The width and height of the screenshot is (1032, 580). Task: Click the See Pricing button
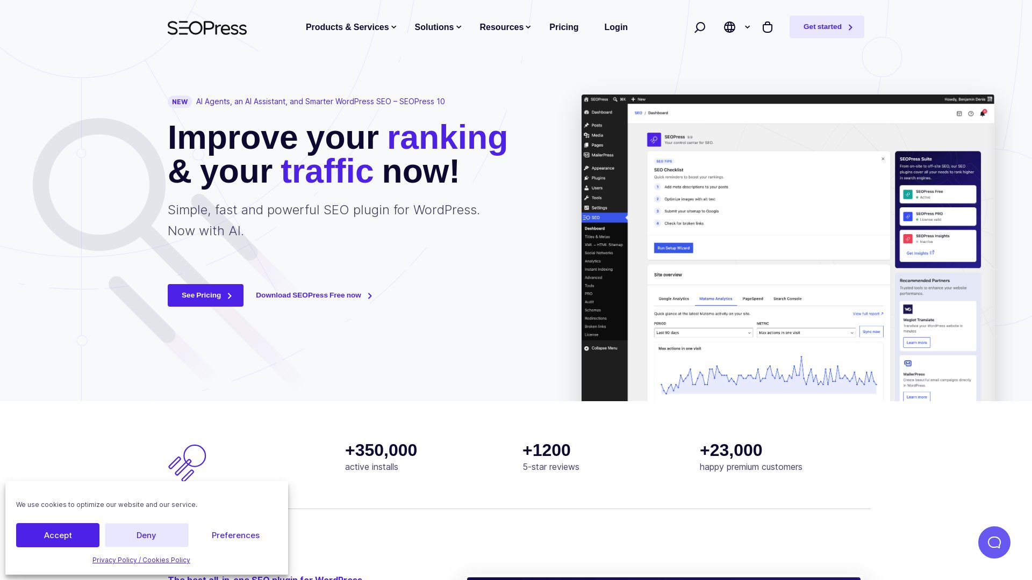click(x=205, y=295)
